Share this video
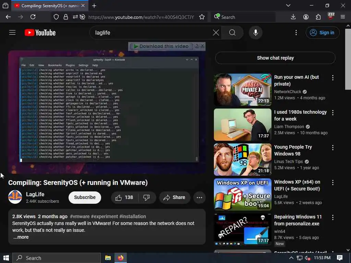Viewport: 351px width, 263px height. pos(174,198)
